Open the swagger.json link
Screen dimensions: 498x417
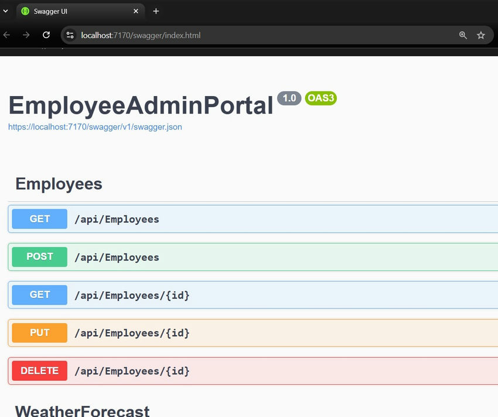pos(95,127)
